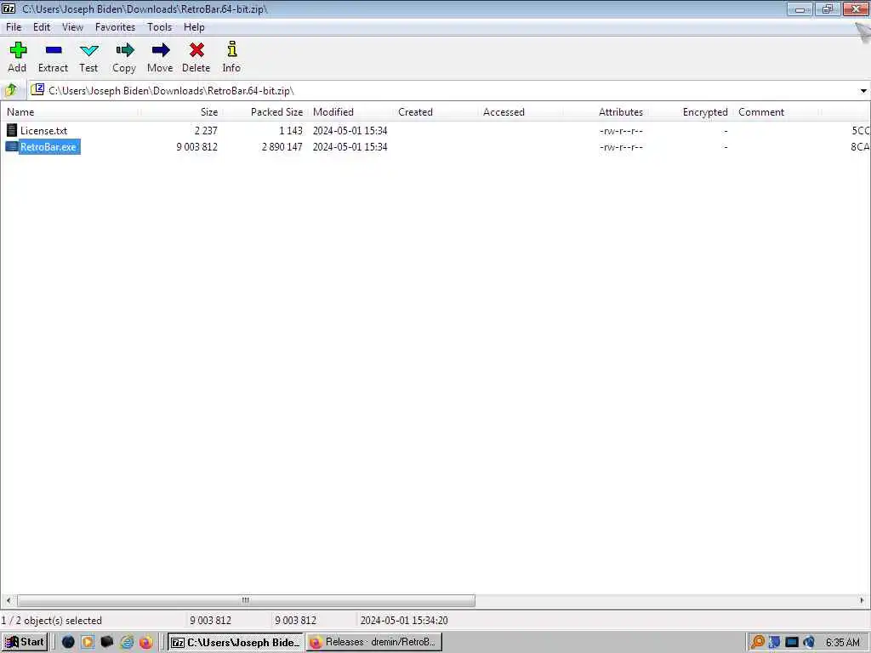Screen dimensions: 871x653
Task: Click the blue Extract minus icon
Action: pos(54,50)
